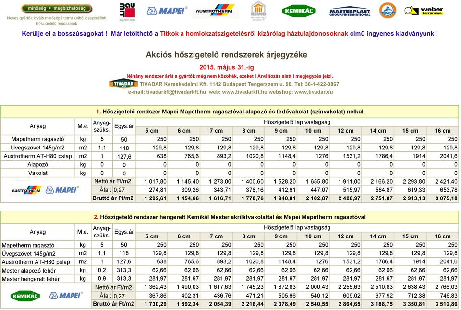461x310 pixels.
Task: Click the Bruttó ár Ft/m2 label in table 1
Action: point(113,198)
